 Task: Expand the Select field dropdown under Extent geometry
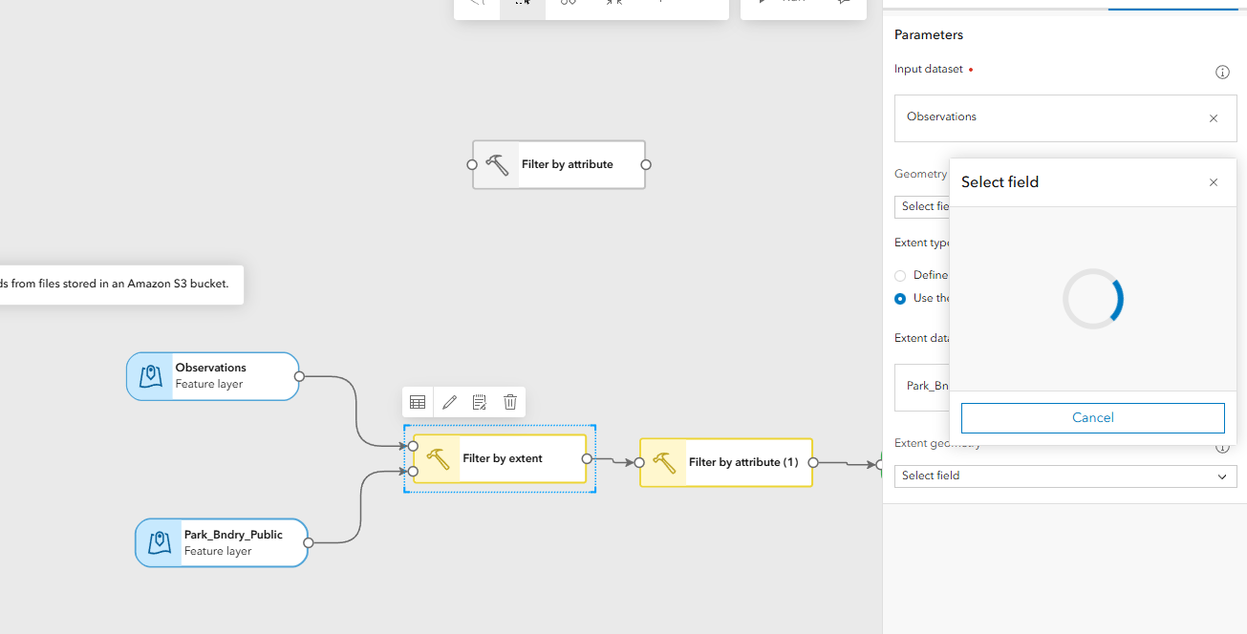pos(1065,475)
